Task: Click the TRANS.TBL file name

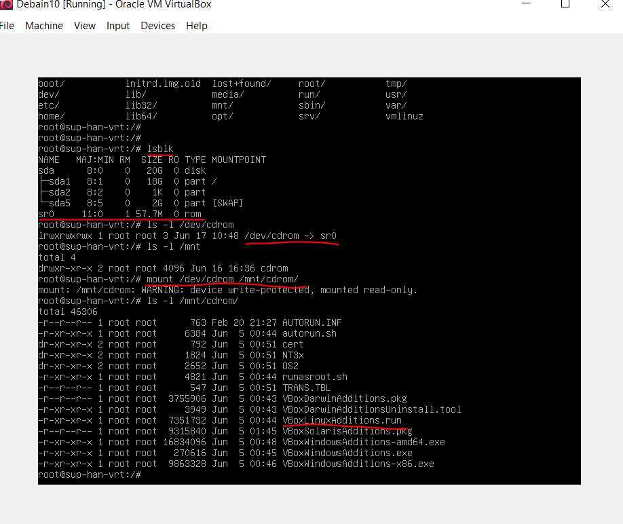Action: click(x=306, y=388)
